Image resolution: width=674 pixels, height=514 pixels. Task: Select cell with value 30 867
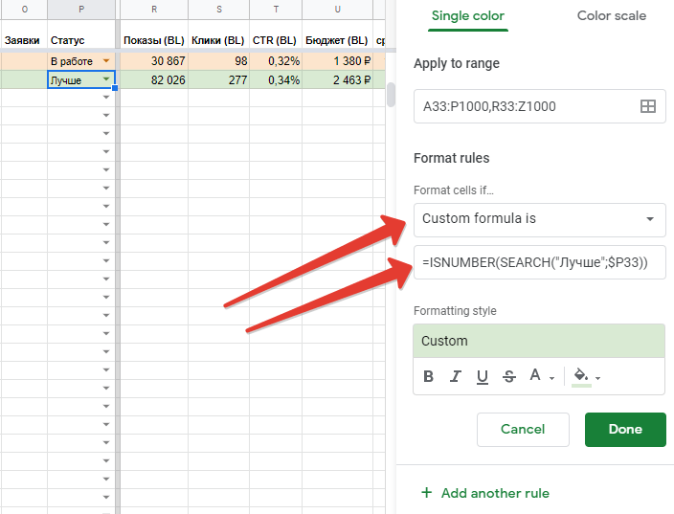[154, 61]
